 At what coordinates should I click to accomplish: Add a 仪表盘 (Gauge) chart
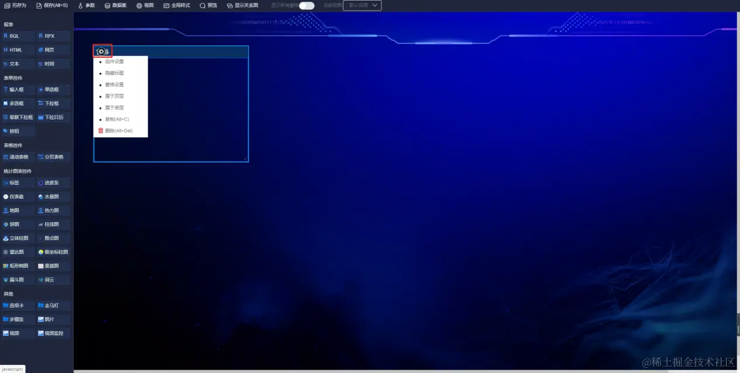coord(18,197)
